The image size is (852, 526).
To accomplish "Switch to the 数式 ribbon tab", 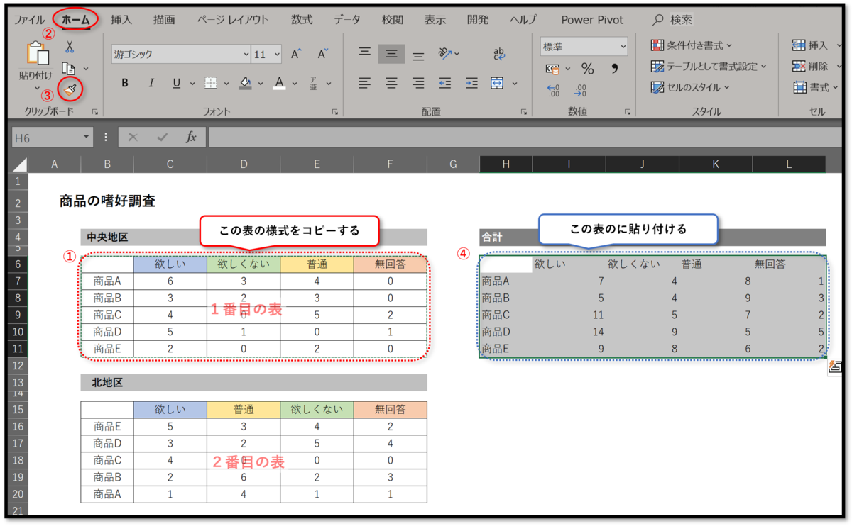I will coord(301,20).
